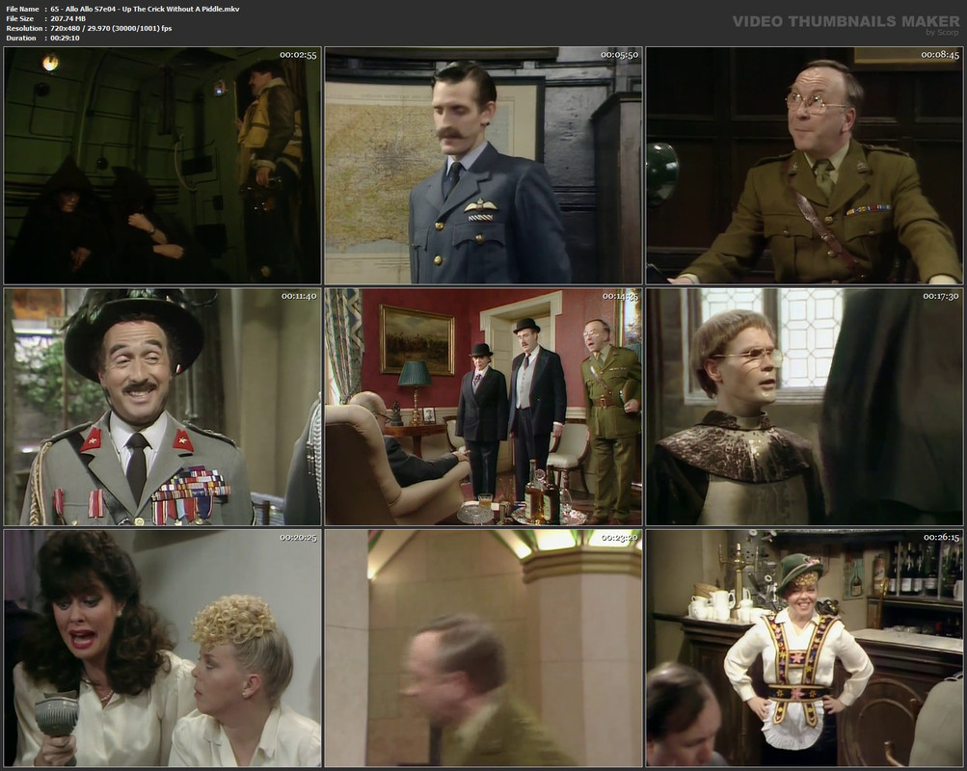Viewport: 967px width, 771px height.
Task: Open the thumbnail stamped 00:20:25
Action: pos(162,649)
